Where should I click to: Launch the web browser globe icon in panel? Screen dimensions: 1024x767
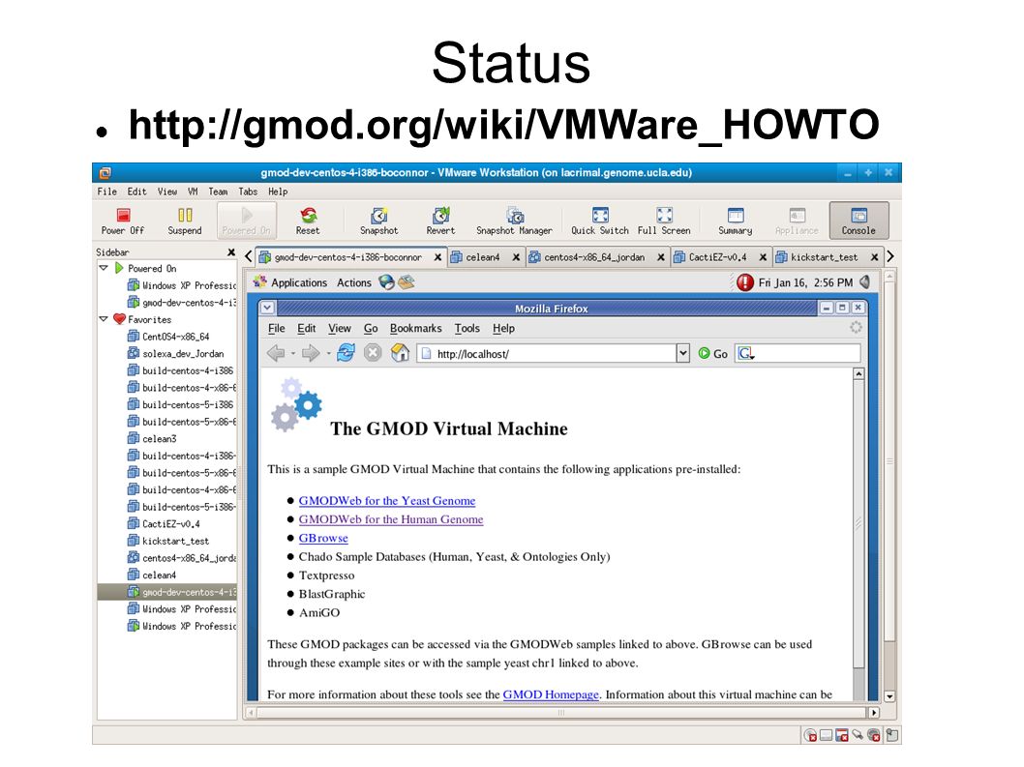coord(386,282)
